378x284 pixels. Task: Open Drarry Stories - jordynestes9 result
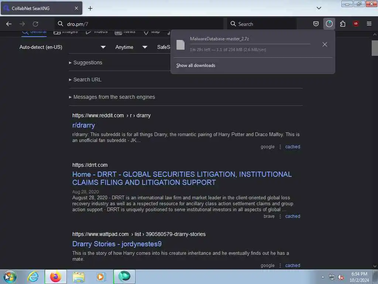click(x=117, y=244)
